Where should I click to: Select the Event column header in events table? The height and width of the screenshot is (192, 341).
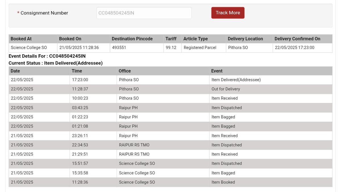(271, 71)
